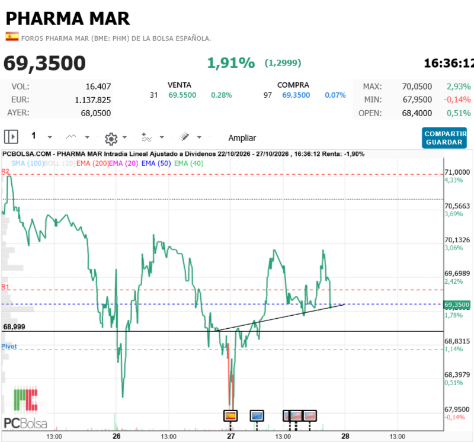Toggle the BOLL (20) indicator
This screenshot has width=474, height=442.
point(60,164)
